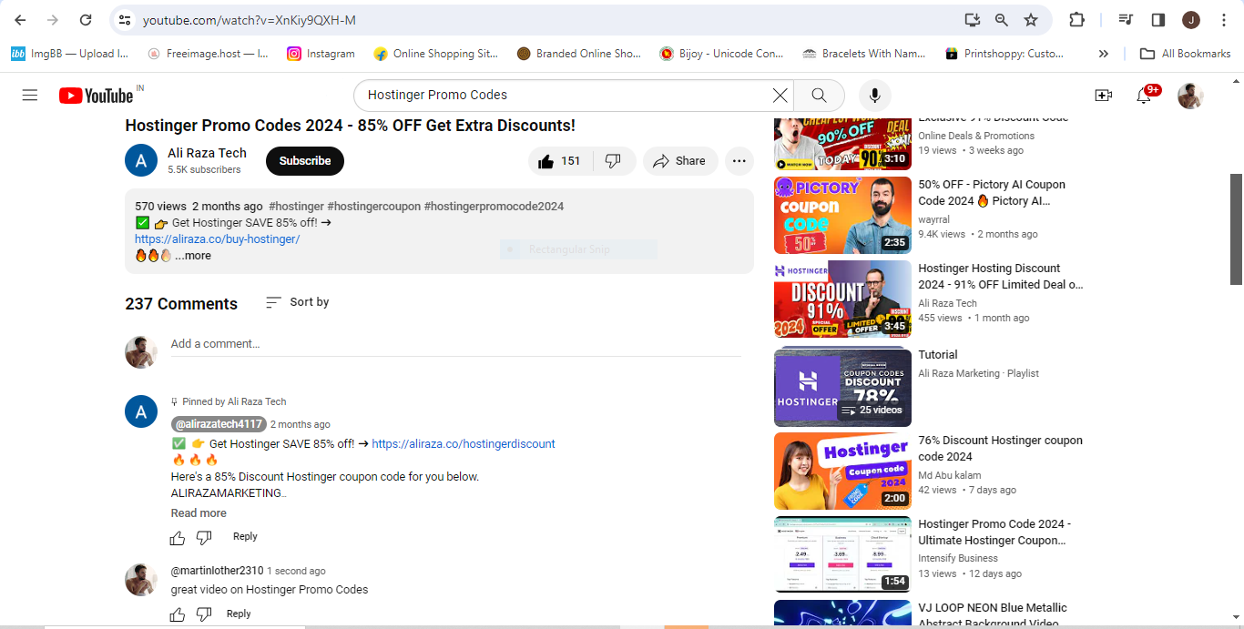Open the Chrome three-dot menu

[x=1224, y=20]
